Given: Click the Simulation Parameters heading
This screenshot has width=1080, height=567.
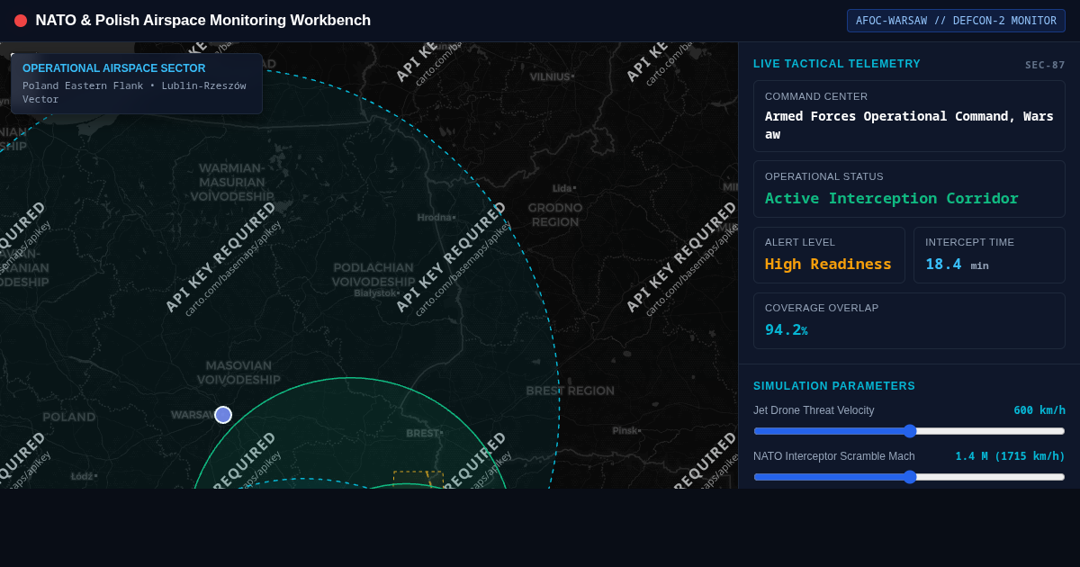Looking at the screenshot, I should click(x=834, y=386).
